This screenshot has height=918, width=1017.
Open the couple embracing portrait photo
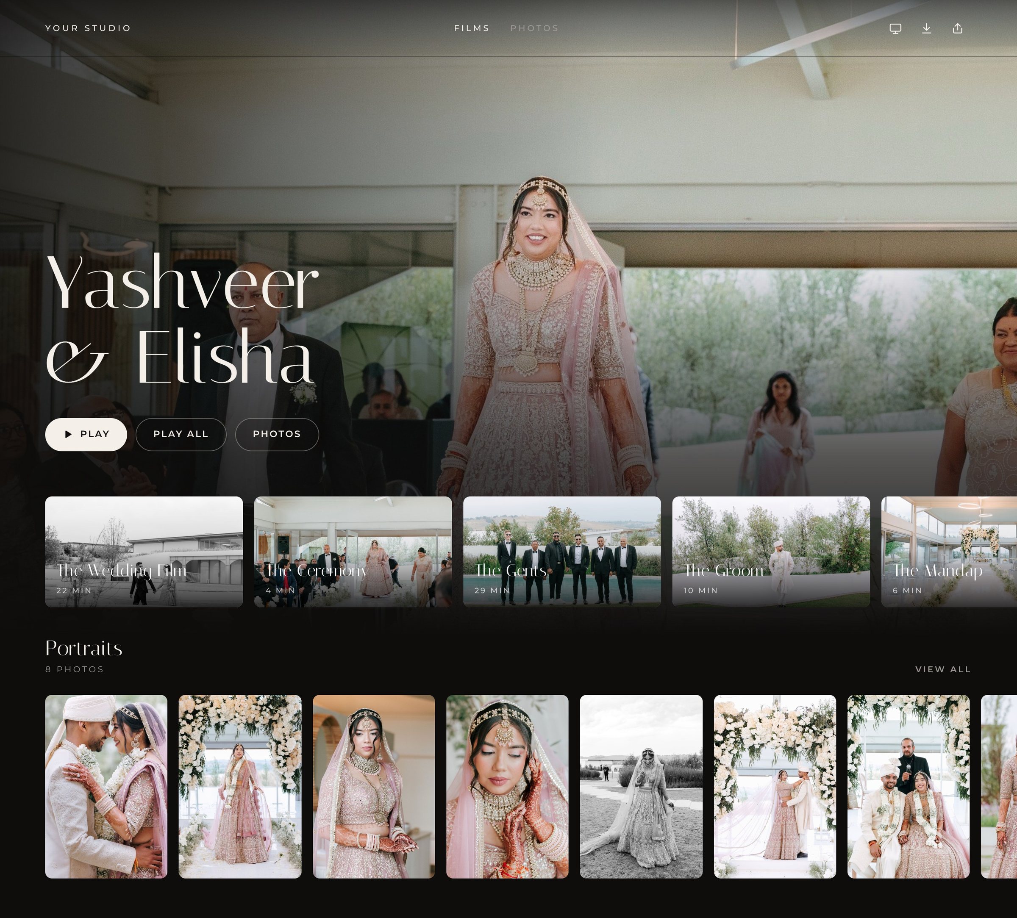point(106,787)
